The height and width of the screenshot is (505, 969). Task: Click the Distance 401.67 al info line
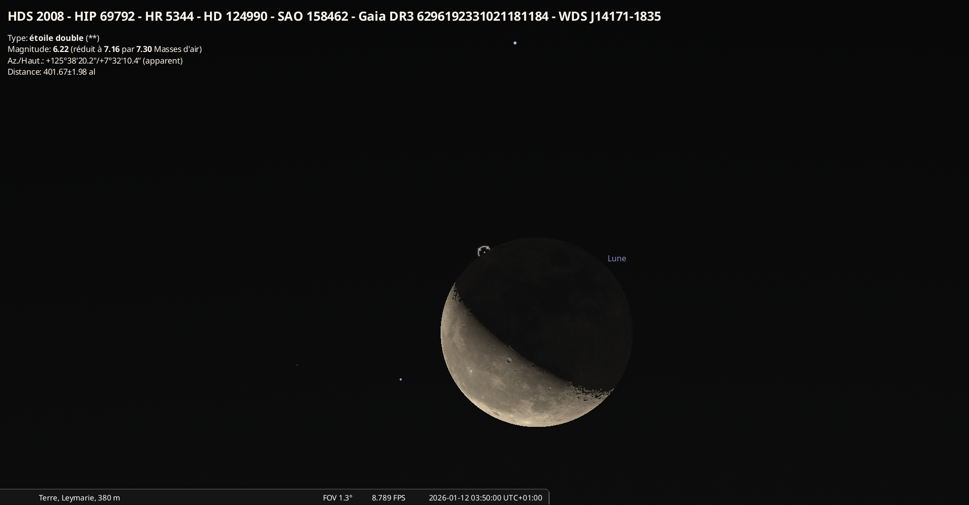(x=51, y=72)
